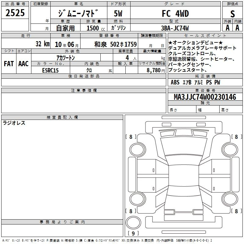Click the プッシュスタート line

pos(188,70)
